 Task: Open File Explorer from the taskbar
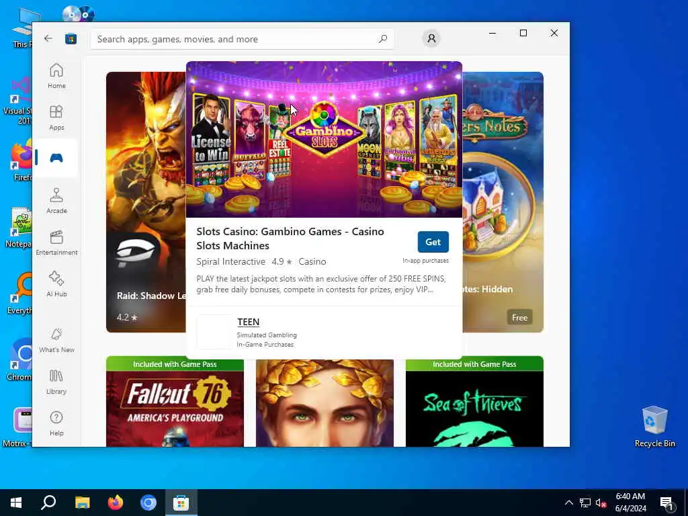coord(82,503)
